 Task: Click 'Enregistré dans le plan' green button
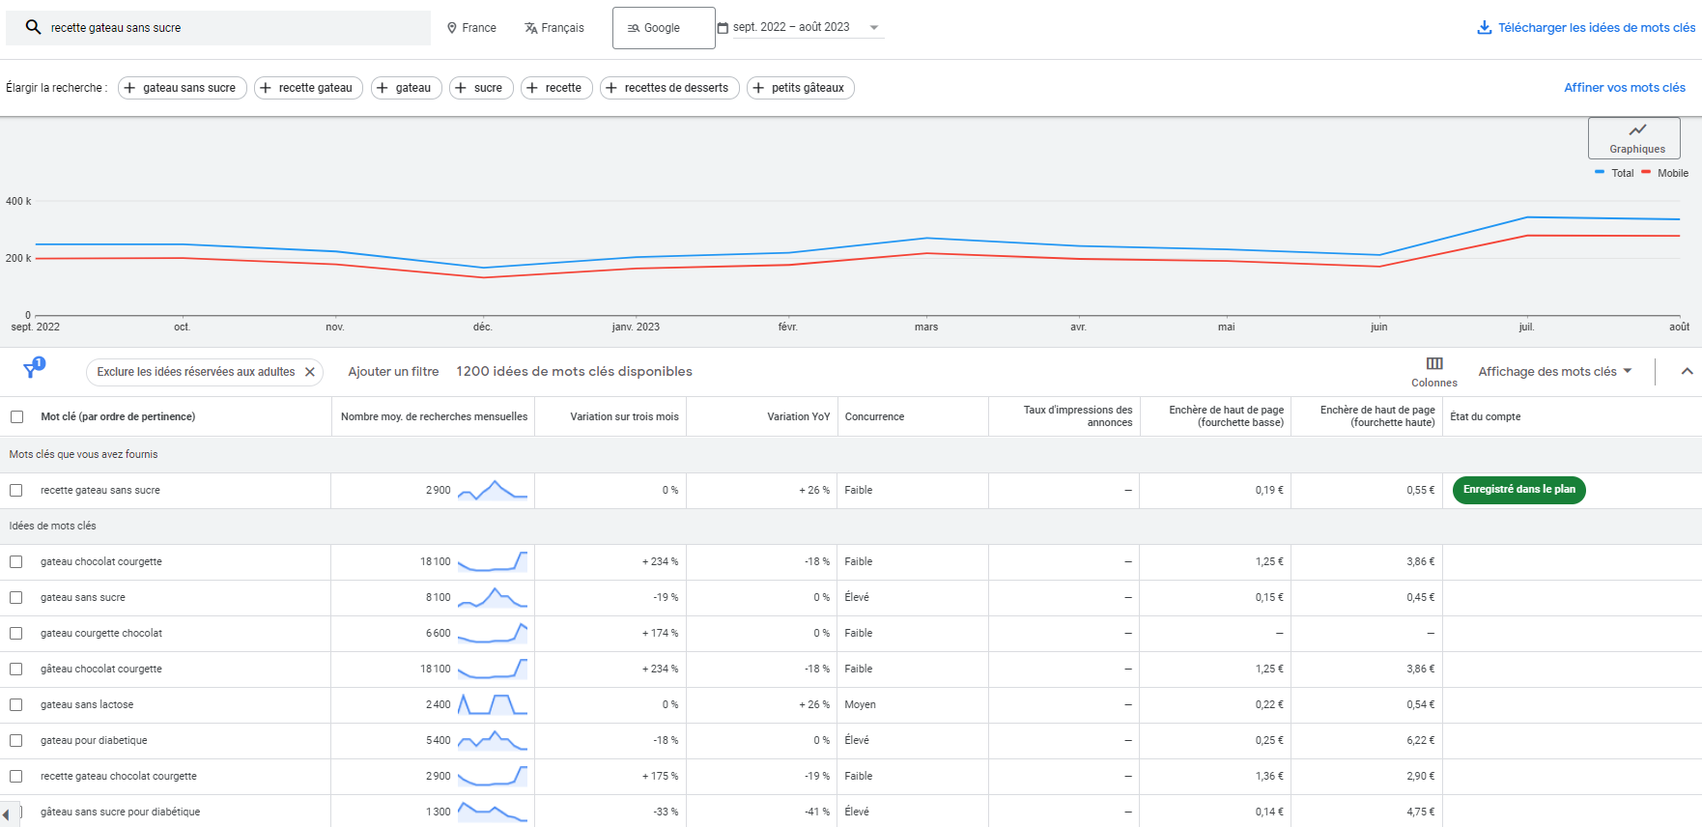1518,490
